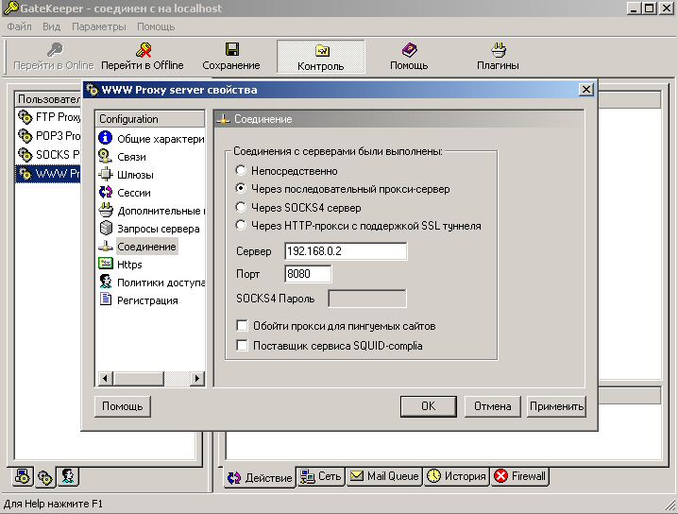Click the bottom-left gears panel icon

(x=45, y=478)
